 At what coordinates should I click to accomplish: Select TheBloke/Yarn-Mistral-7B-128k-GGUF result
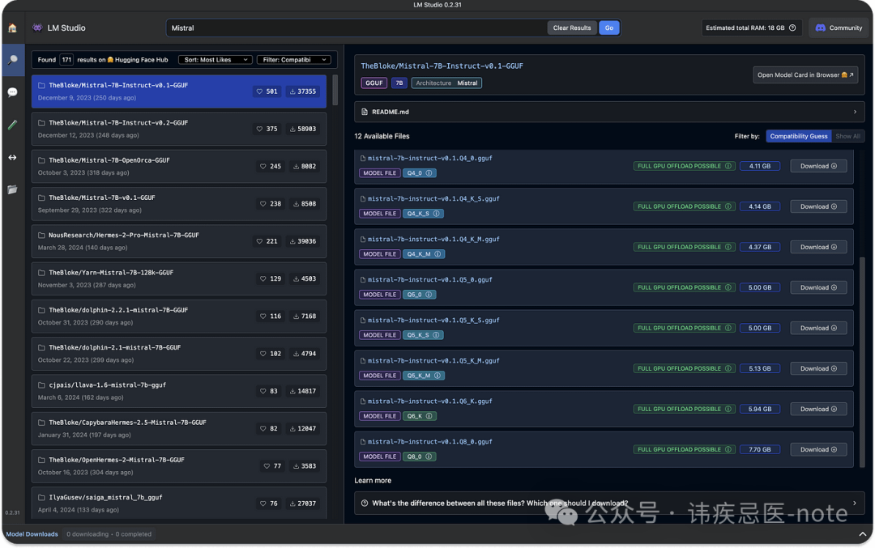click(x=178, y=278)
